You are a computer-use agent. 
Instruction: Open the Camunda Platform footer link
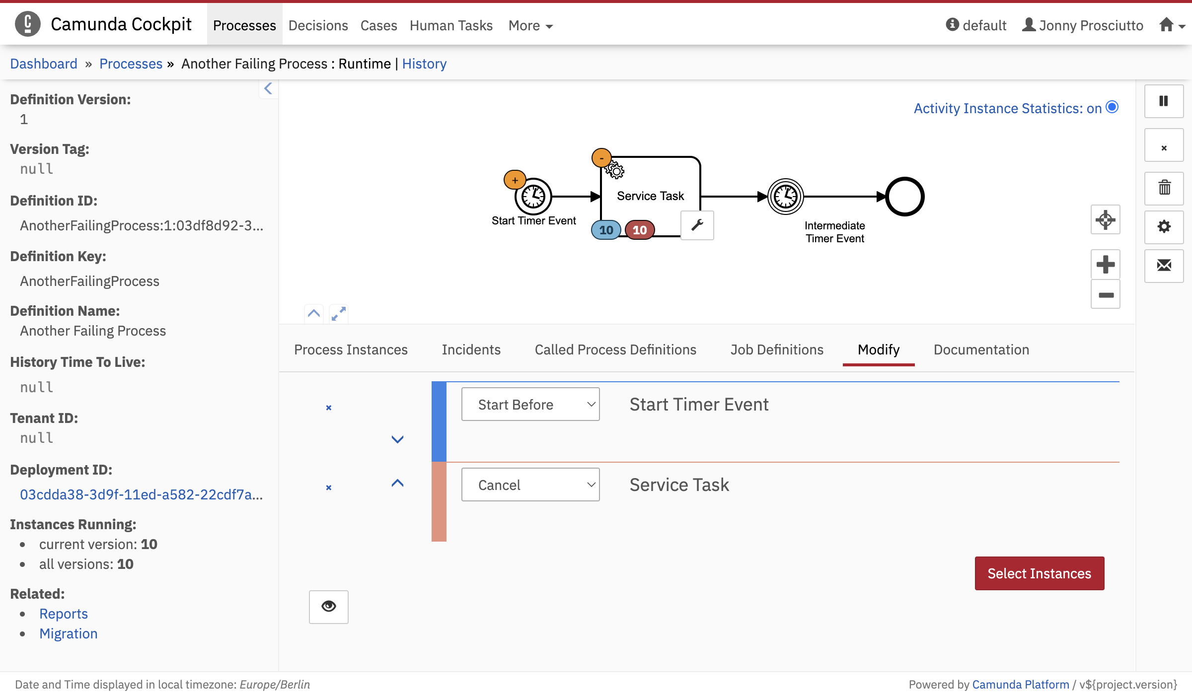[1021, 685]
